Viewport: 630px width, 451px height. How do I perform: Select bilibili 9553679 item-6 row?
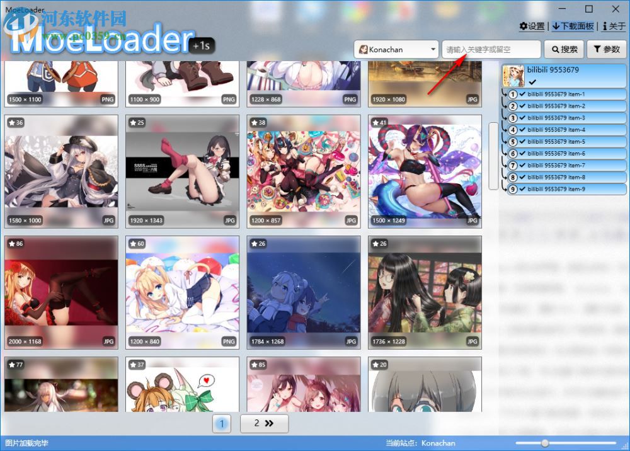click(x=566, y=154)
